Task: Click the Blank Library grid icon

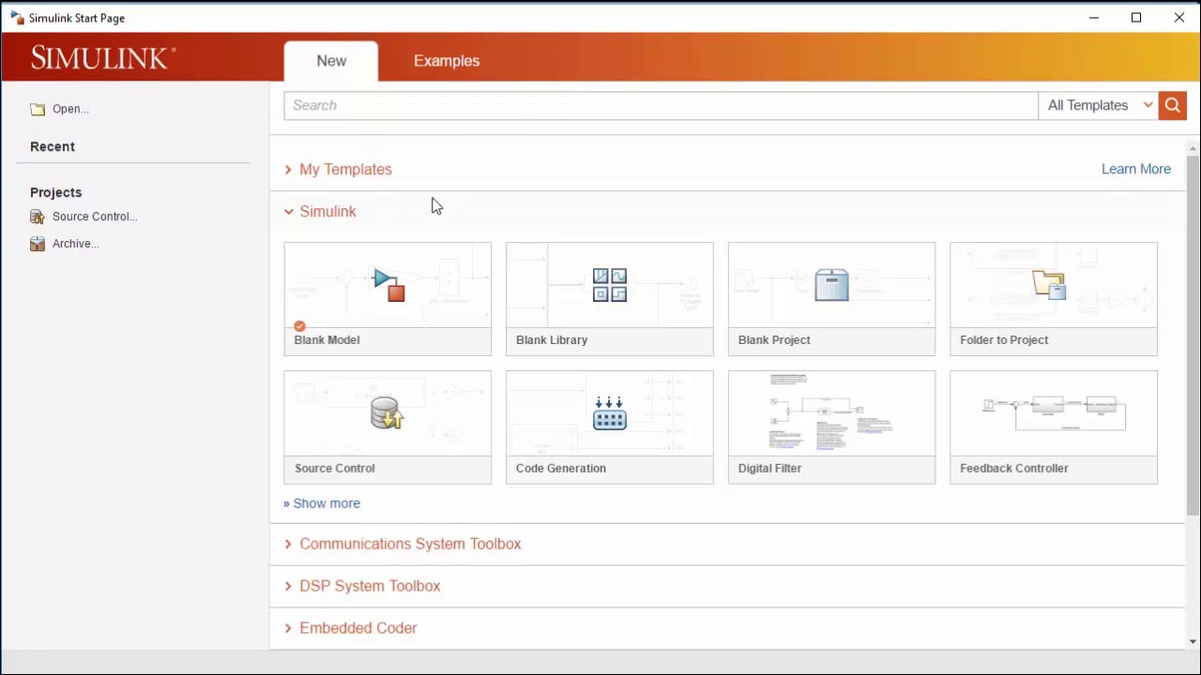Action: coord(610,285)
